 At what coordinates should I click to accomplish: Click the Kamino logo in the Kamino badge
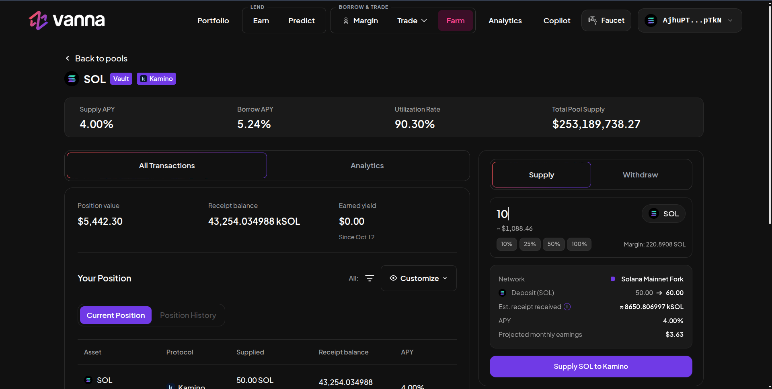[144, 79]
